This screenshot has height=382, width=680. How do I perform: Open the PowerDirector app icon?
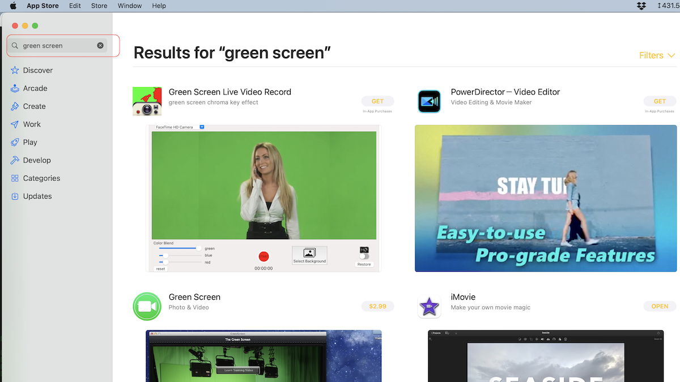pyautogui.click(x=429, y=101)
